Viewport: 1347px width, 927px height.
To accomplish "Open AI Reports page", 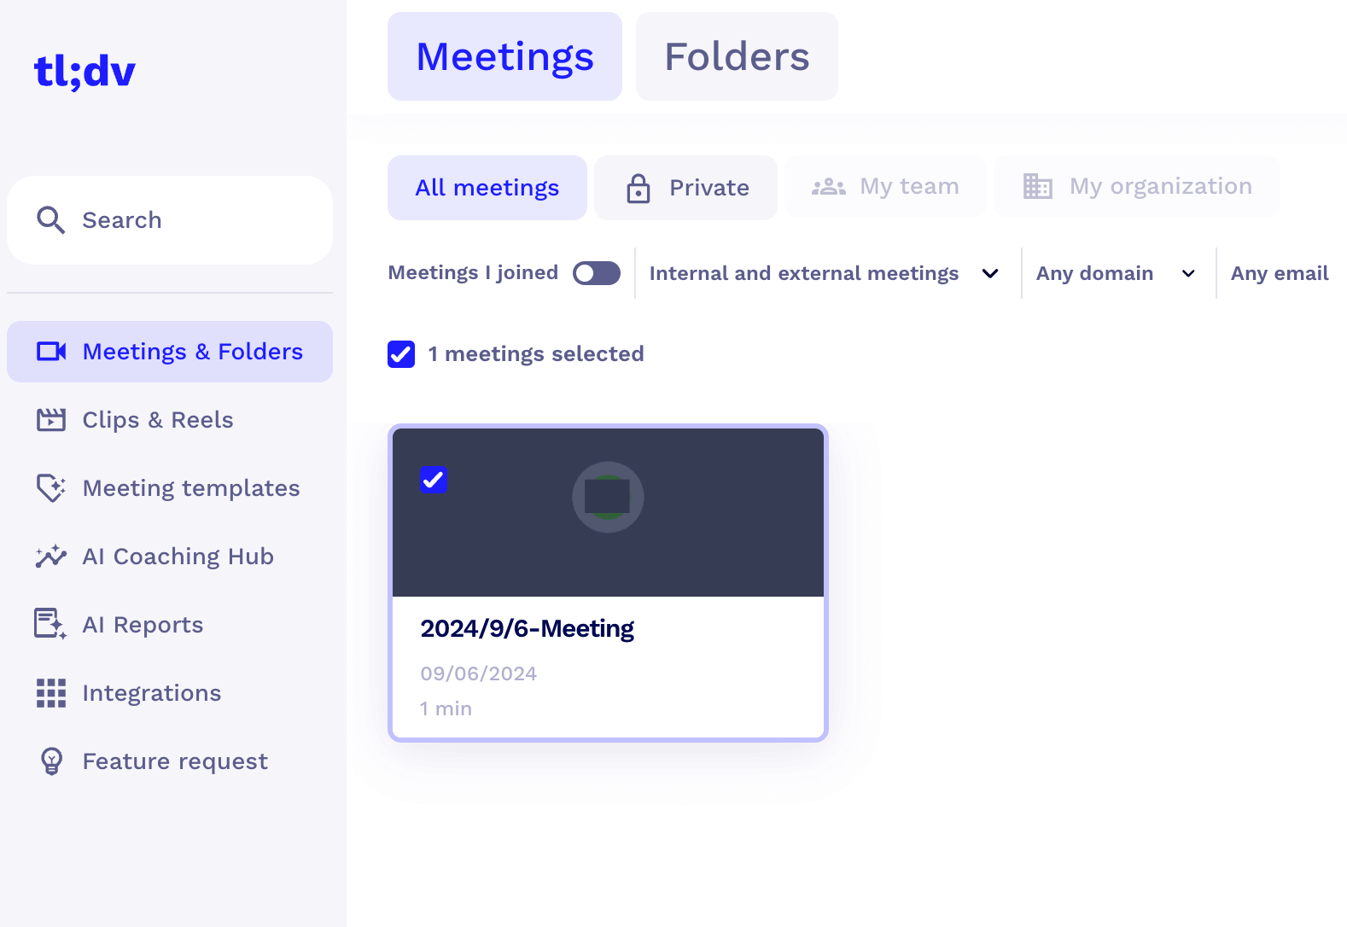I will (x=170, y=625).
